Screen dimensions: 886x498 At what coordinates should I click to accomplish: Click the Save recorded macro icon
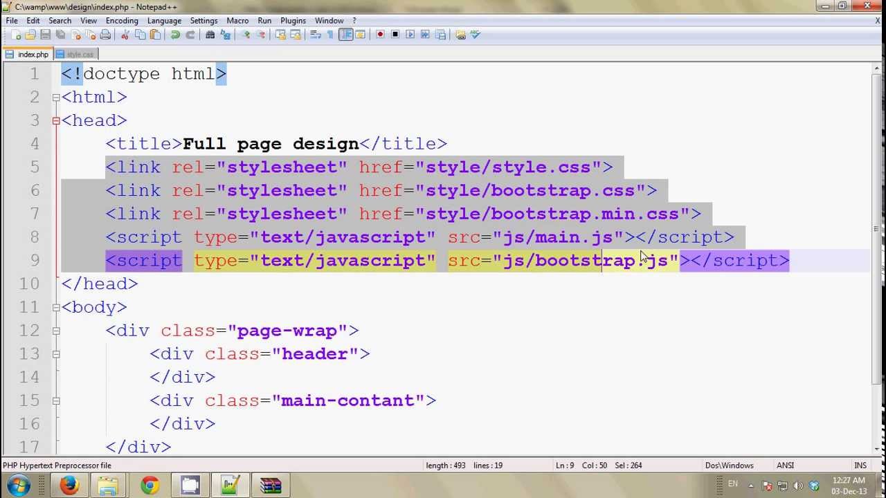[440, 35]
